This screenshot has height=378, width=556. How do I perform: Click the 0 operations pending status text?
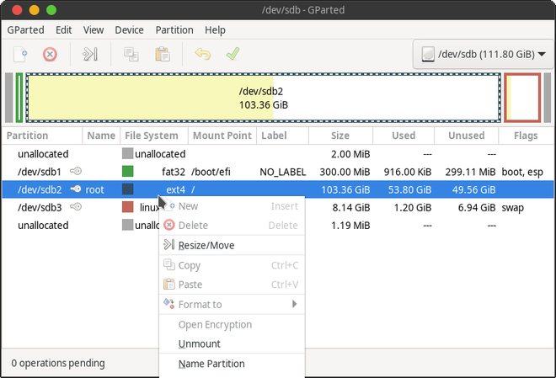[x=58, y=363]
